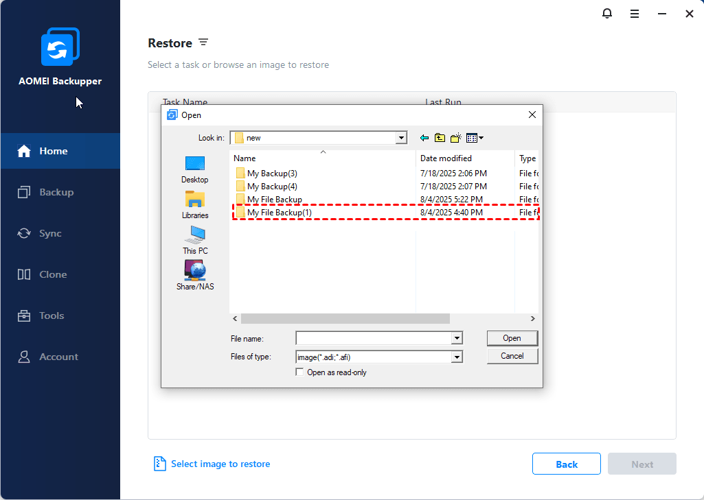The height and width of the screenshot is (500, 704).
Task: Sort by the Type column header
Action: click(527, 158)
